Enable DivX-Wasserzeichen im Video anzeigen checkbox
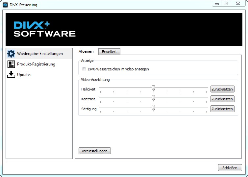 84,69
